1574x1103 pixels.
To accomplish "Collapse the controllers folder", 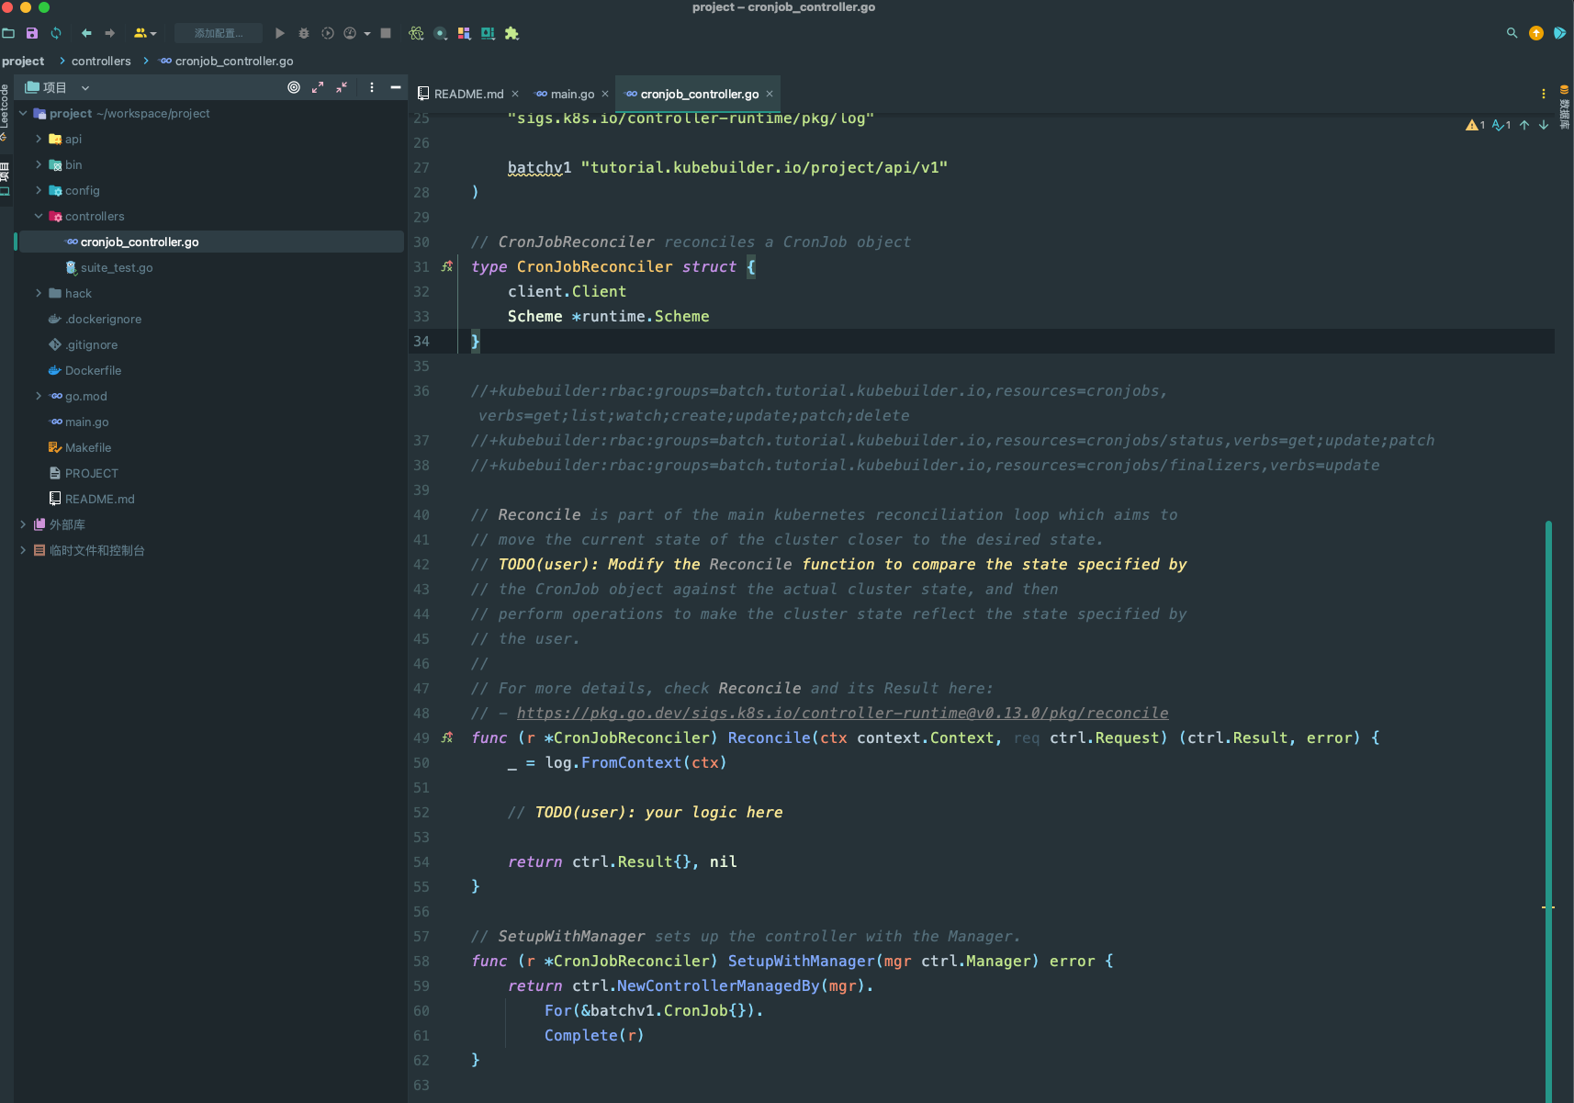I will point(39,216).
